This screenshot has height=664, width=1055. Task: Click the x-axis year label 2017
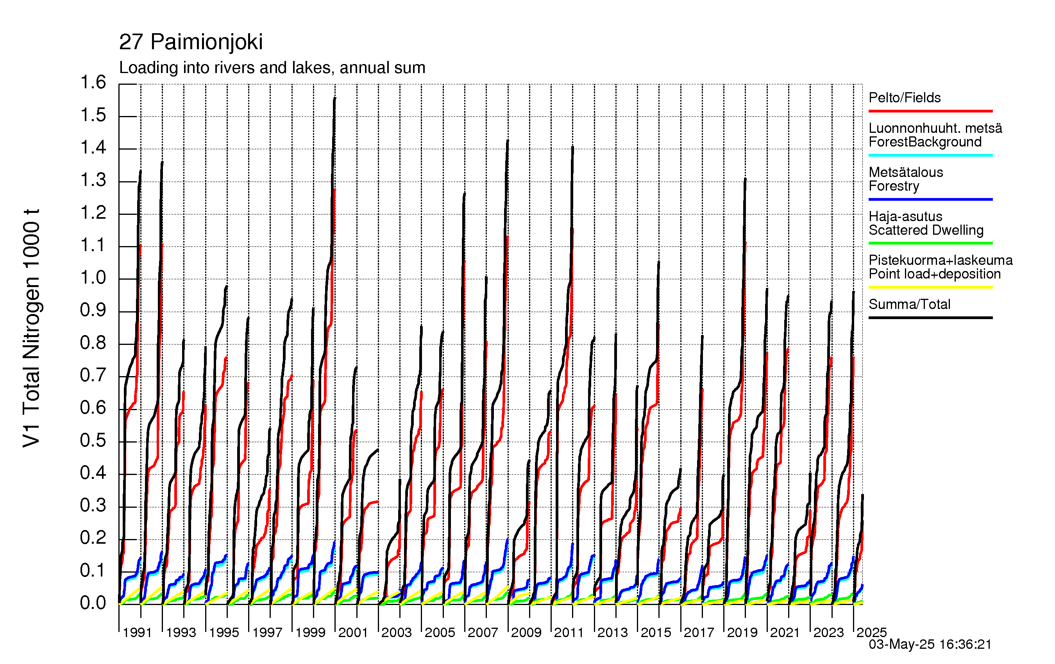[699, 632]
